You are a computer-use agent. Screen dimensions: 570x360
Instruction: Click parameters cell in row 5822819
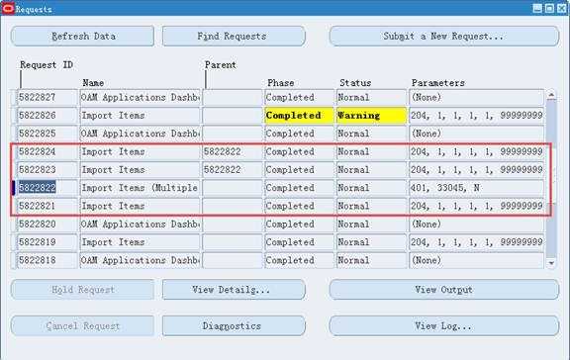[x=476, y=242]
